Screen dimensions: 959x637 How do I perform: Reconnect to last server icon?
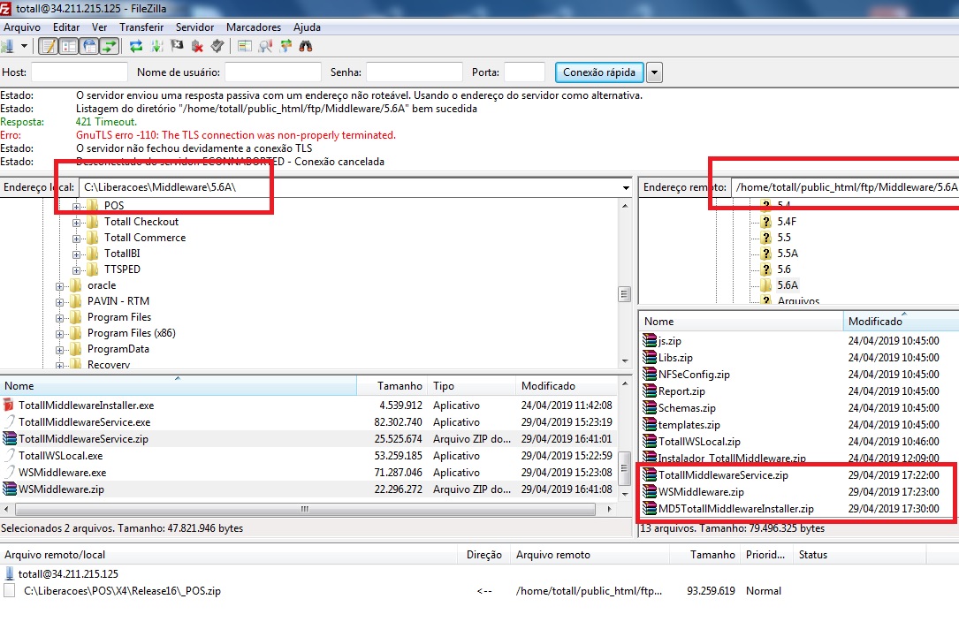[217, 46]
